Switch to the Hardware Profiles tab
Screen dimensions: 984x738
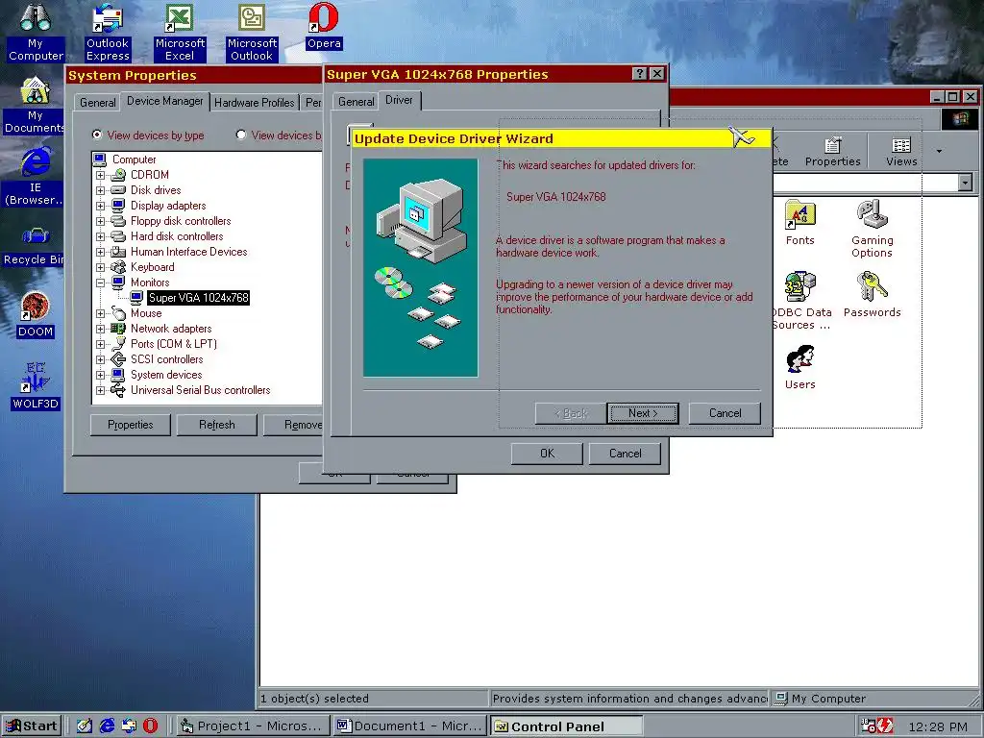coord(254,102)
